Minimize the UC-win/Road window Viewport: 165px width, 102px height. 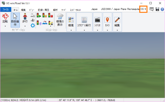141,3
